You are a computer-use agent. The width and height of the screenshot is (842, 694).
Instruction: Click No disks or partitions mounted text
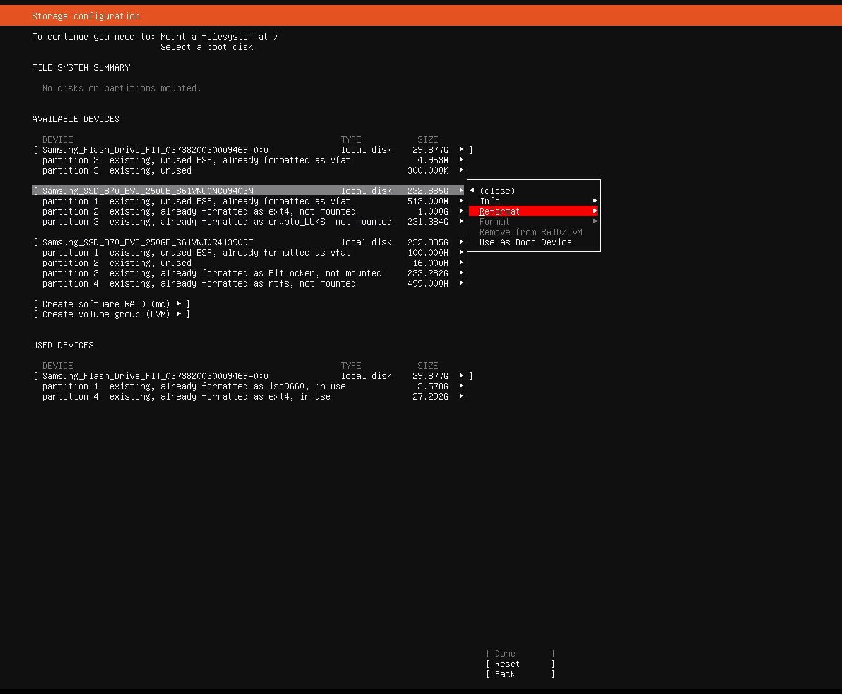pos(122,88)
